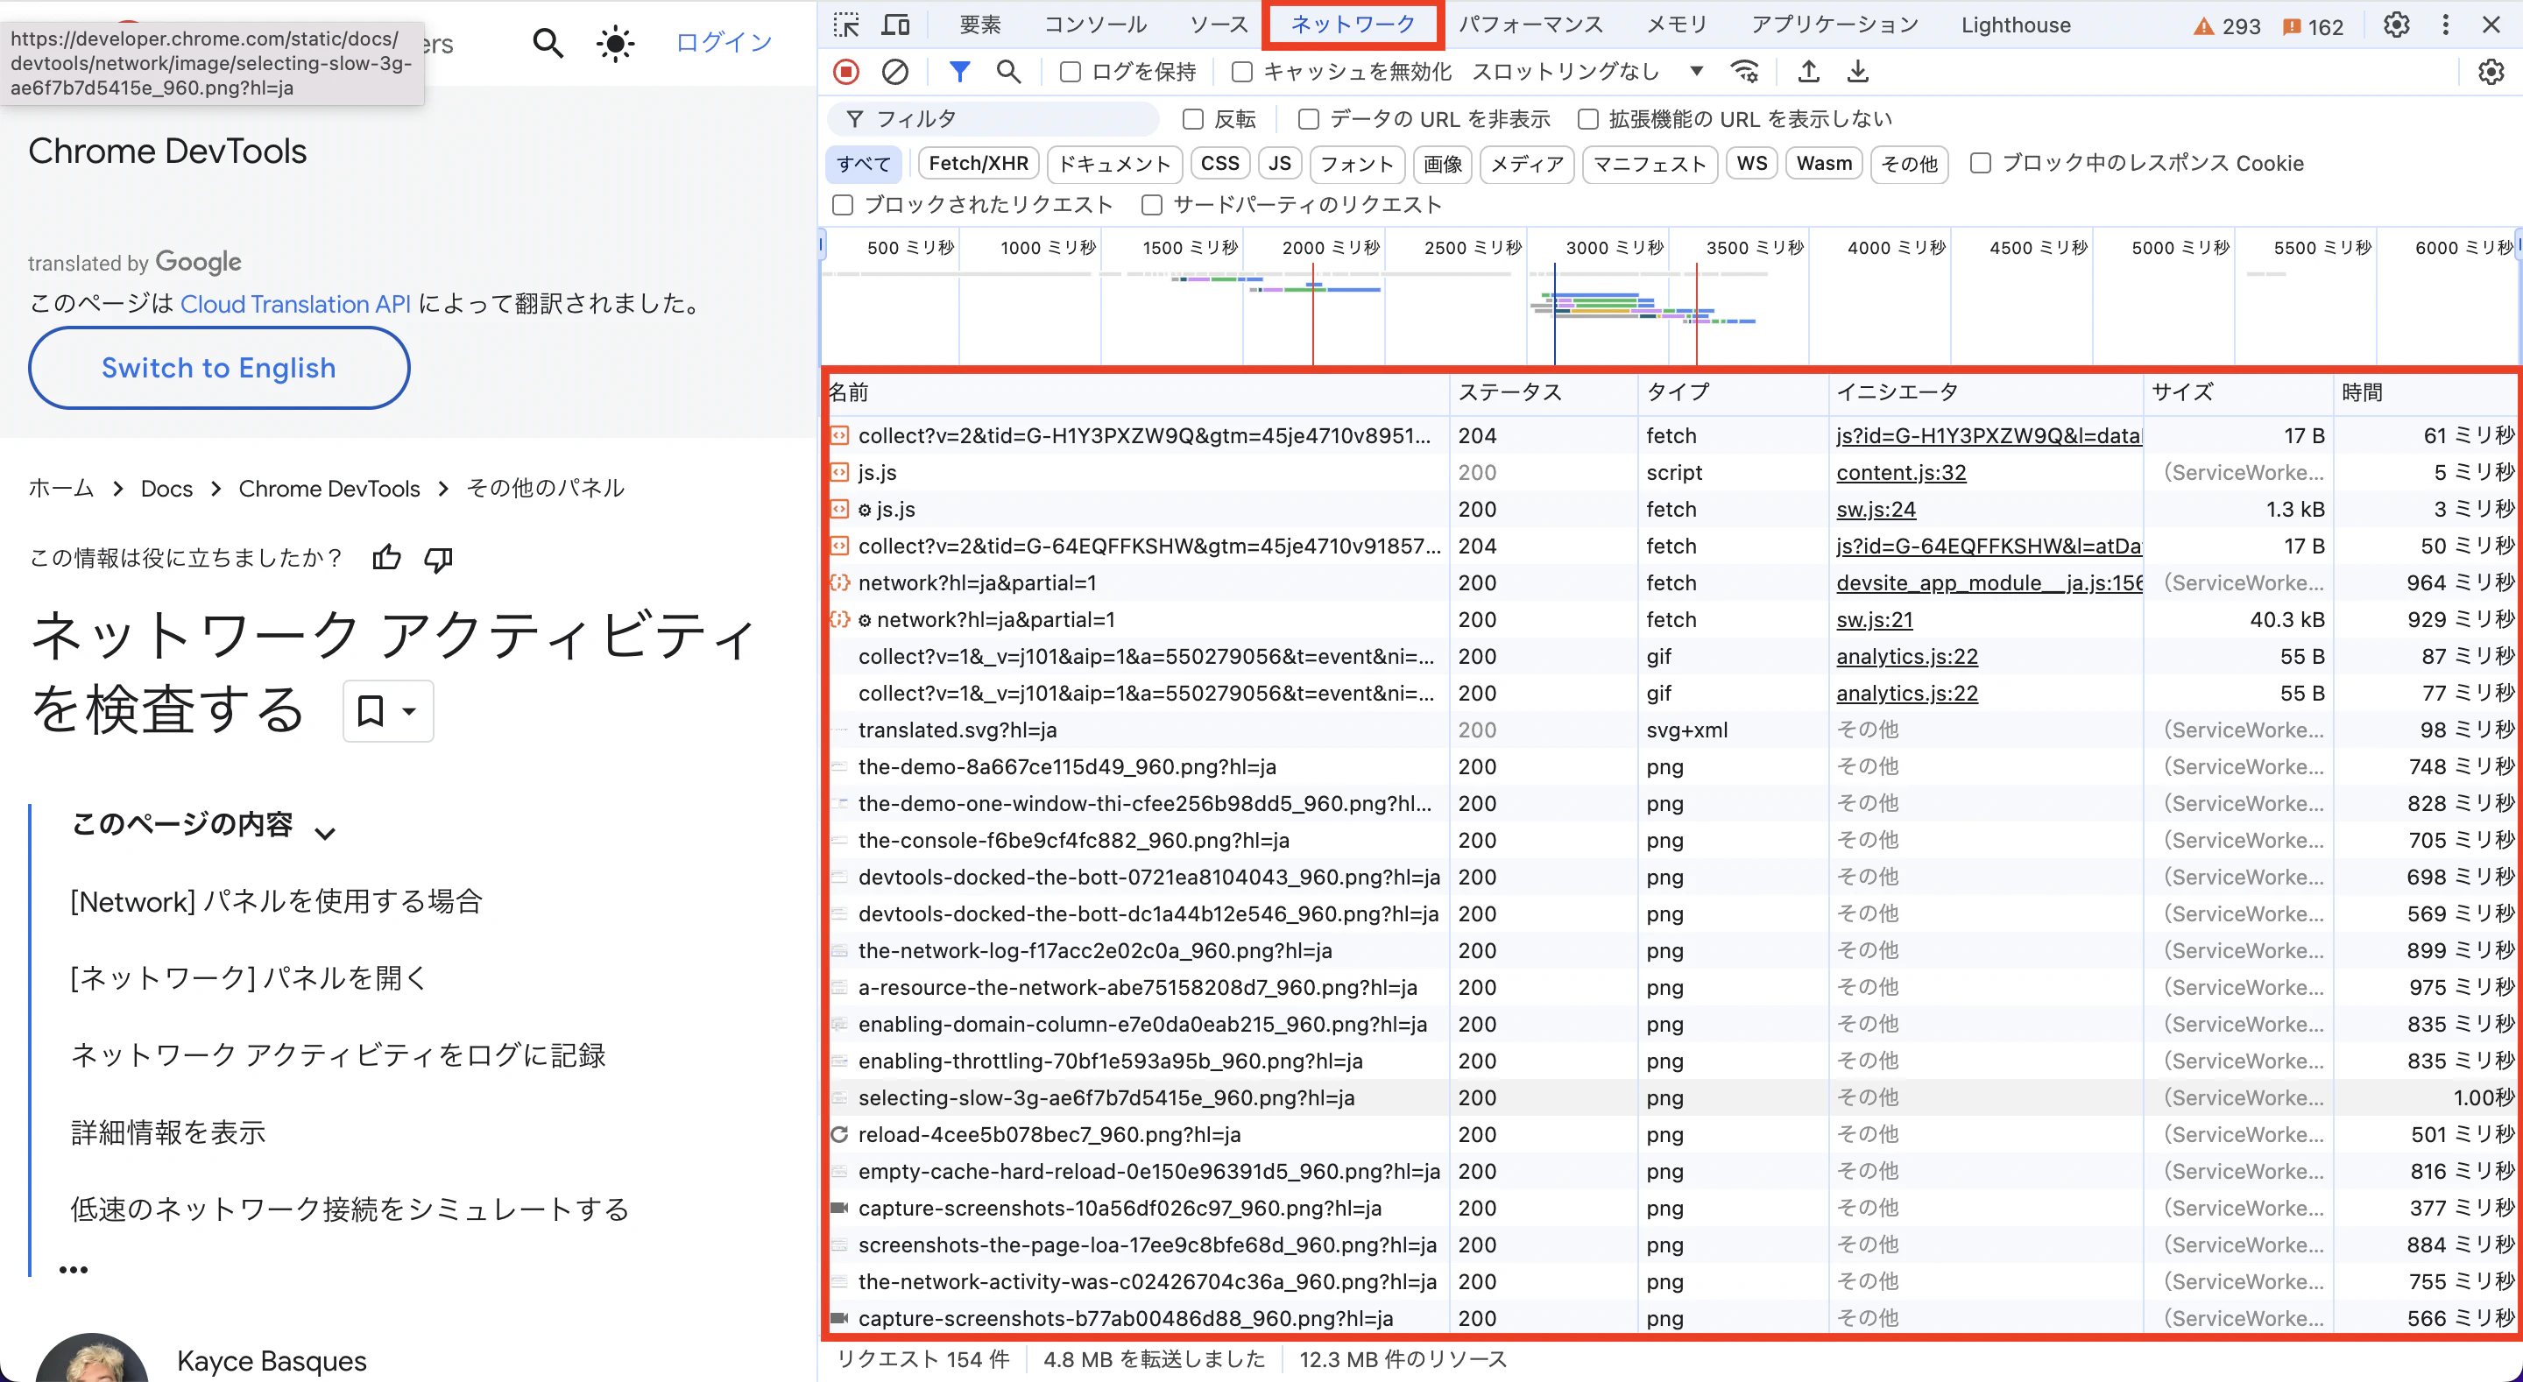Viewport: 2523px width, 1382px height.
Task: Click the 293 warnings indicator
Action: click(2226, 26)
